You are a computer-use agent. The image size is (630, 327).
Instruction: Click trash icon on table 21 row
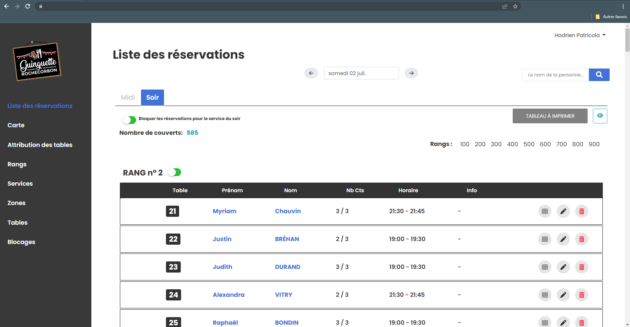(x=581, y=211)
